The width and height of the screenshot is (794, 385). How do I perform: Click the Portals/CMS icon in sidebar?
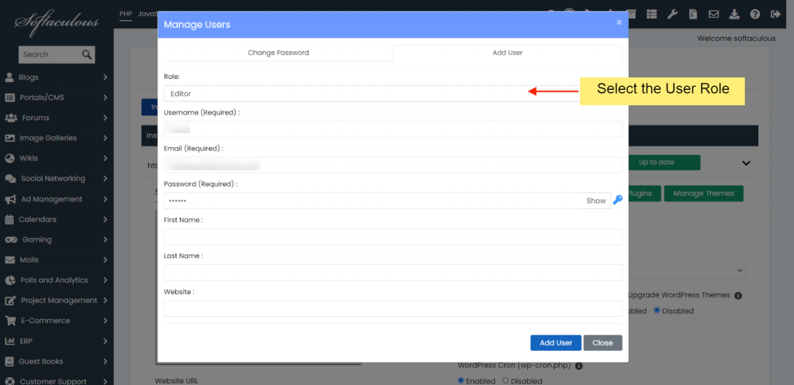click(x=9, y=98)
